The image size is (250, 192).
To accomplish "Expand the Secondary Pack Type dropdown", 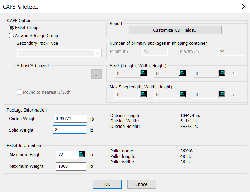I will point(98,53).
